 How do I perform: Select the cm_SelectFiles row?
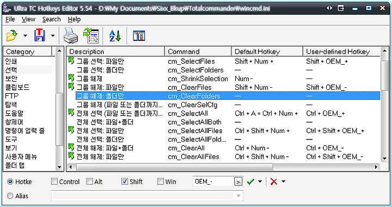click(x=224, y=61)
